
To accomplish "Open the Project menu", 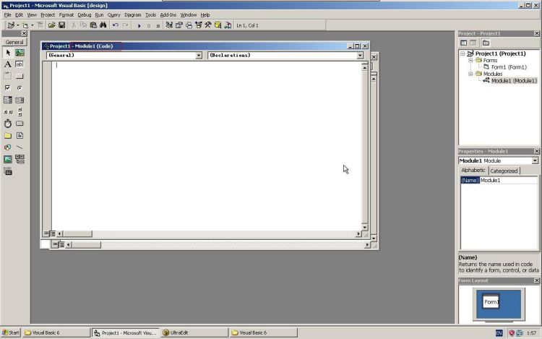I will coord(48,15).
